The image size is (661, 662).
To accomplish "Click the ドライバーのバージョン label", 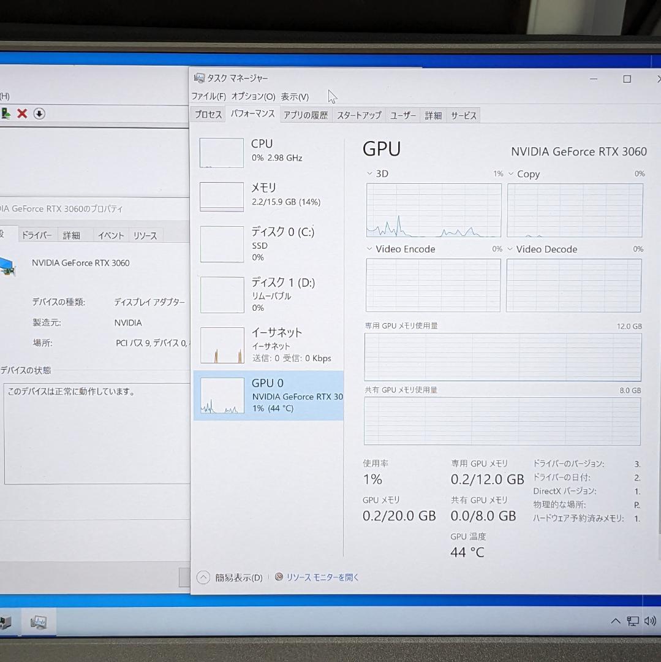I will (568, 463).
